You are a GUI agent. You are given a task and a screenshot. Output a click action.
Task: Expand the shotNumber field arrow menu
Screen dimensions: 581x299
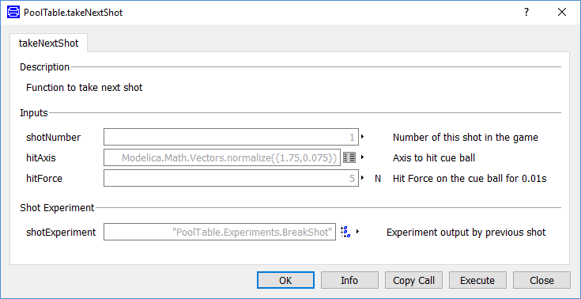click(363, 137)
